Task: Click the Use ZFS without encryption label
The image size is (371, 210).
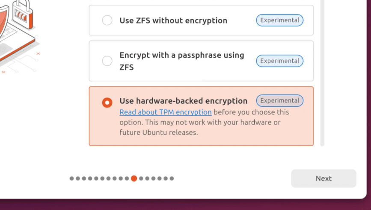Action: click(173, 20)
